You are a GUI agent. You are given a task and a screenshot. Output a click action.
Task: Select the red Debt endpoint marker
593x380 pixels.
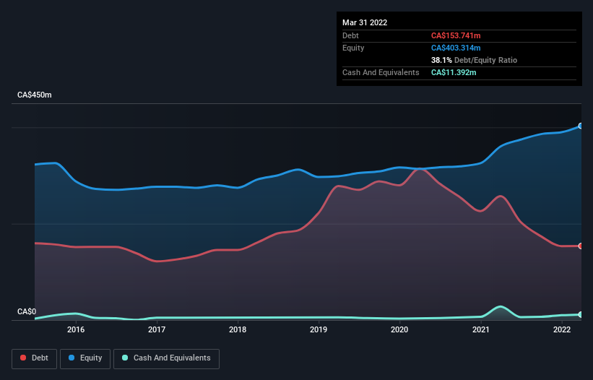pyautogui.click(x=581, y=246)
